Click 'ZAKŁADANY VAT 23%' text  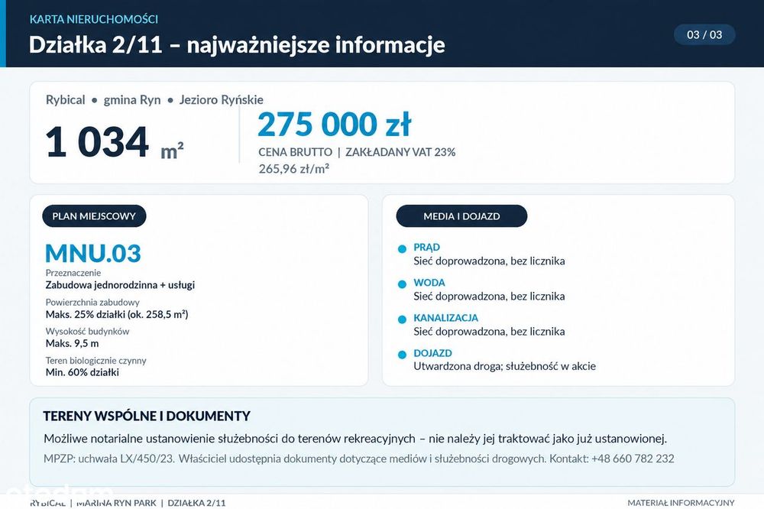coord(400,152)
